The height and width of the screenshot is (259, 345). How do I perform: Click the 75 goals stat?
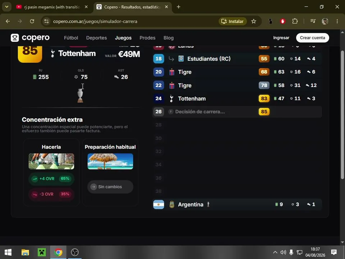[x=81, y=77]
